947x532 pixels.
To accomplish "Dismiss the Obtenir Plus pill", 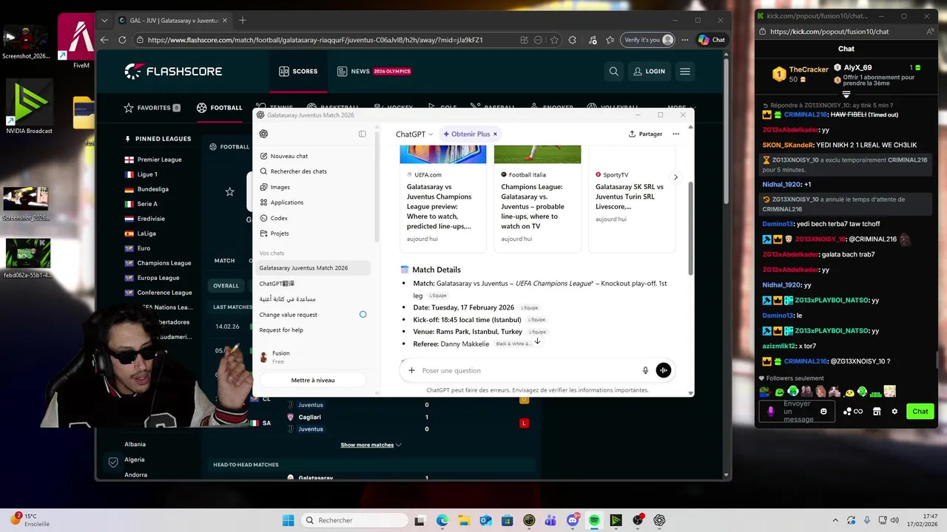I will click(x=495, y=134).
